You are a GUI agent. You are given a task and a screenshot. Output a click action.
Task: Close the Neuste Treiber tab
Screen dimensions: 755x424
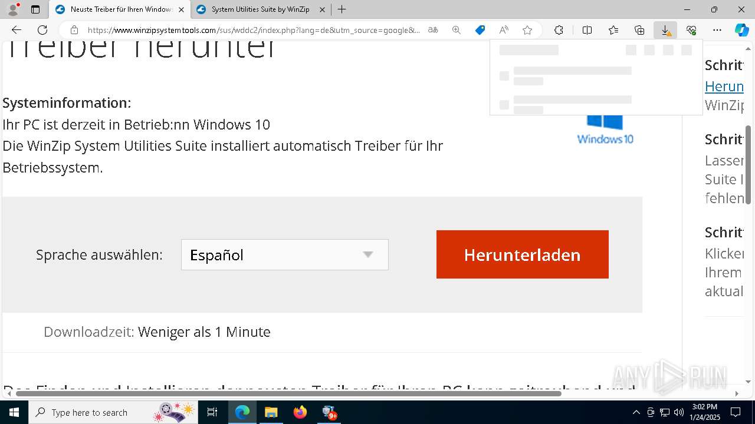pos(181,9)
